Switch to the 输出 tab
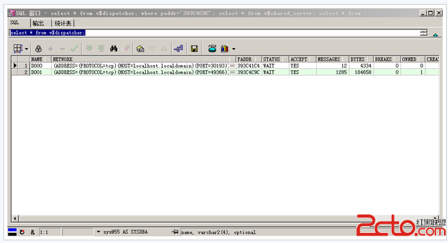The image size is (448, 243). [38, 23]
